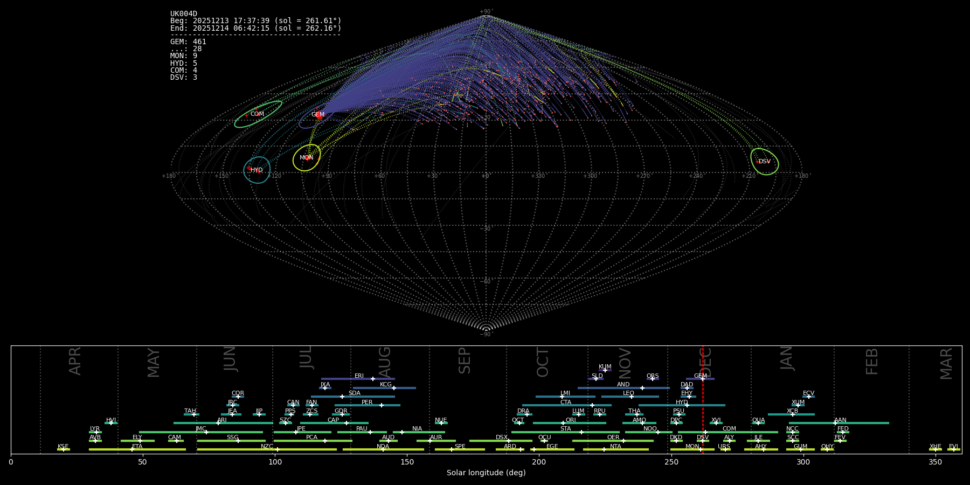This screenshot has width=970, height=485.
Task: Select the ORI shower peak cross marker
Action: [x=563, y=423]
